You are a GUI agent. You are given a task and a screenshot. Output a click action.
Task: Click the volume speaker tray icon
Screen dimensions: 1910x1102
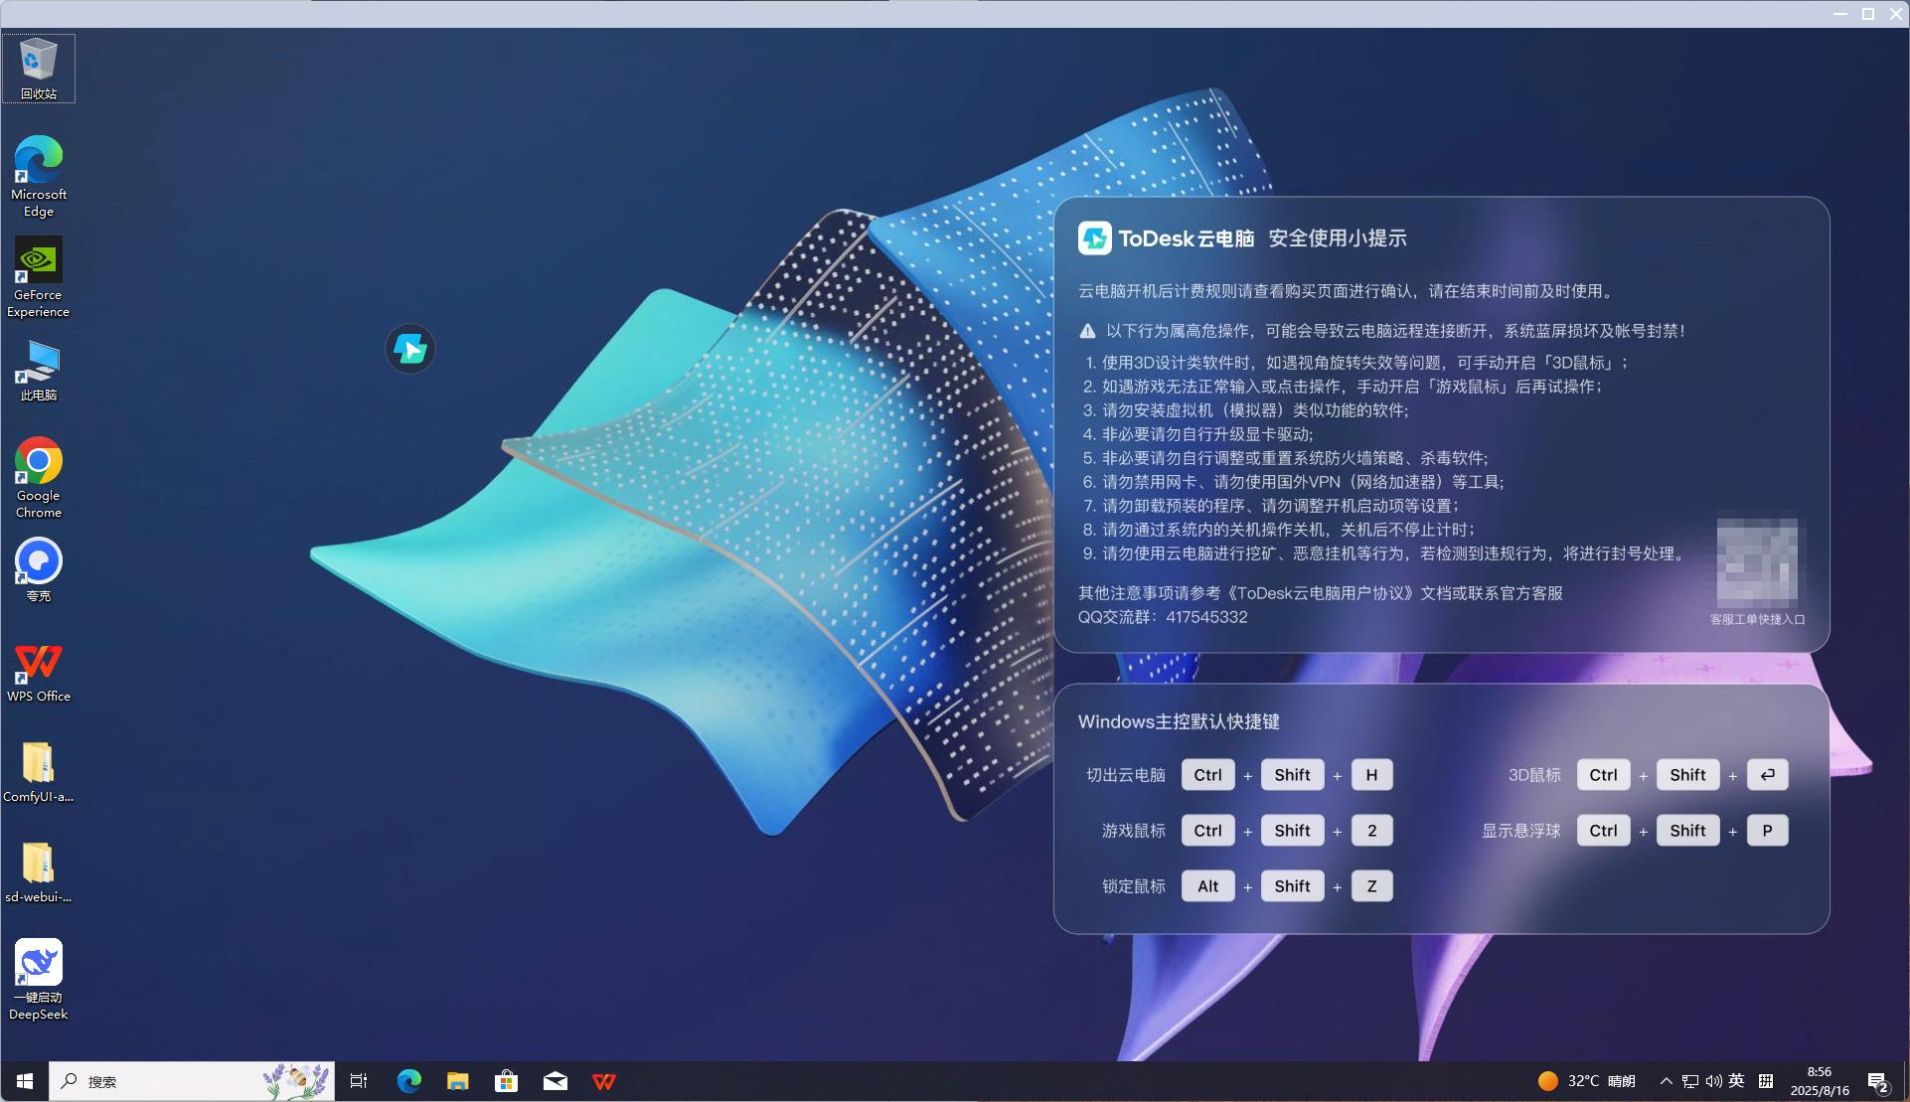coord(1712,1081)
